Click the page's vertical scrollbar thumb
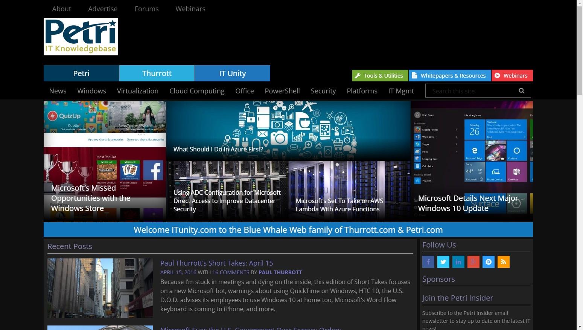Viewport: 583px width, 330px height. (580, 51)
